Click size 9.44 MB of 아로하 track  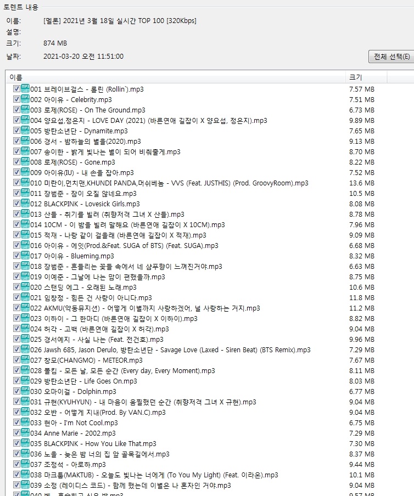pyautogui.click(x=362, y=465)
